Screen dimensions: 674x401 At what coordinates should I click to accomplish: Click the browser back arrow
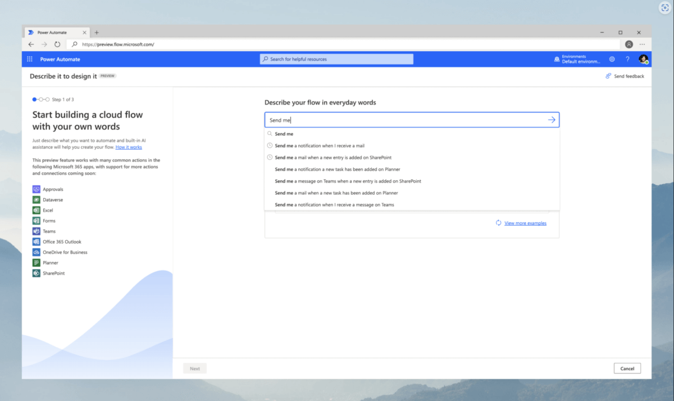31,44
